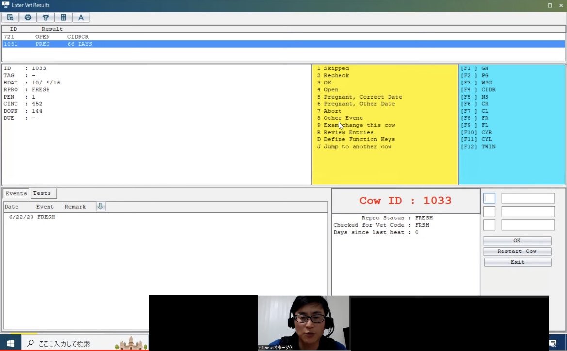Select the F4 CIDR function key entry

coord(478,90)
